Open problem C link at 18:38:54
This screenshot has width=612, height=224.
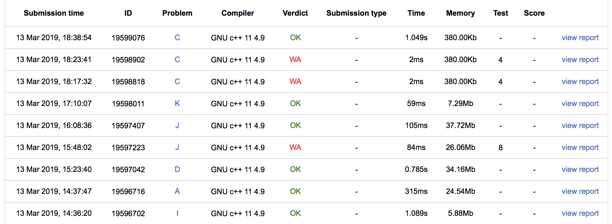(x=177, y=38)
